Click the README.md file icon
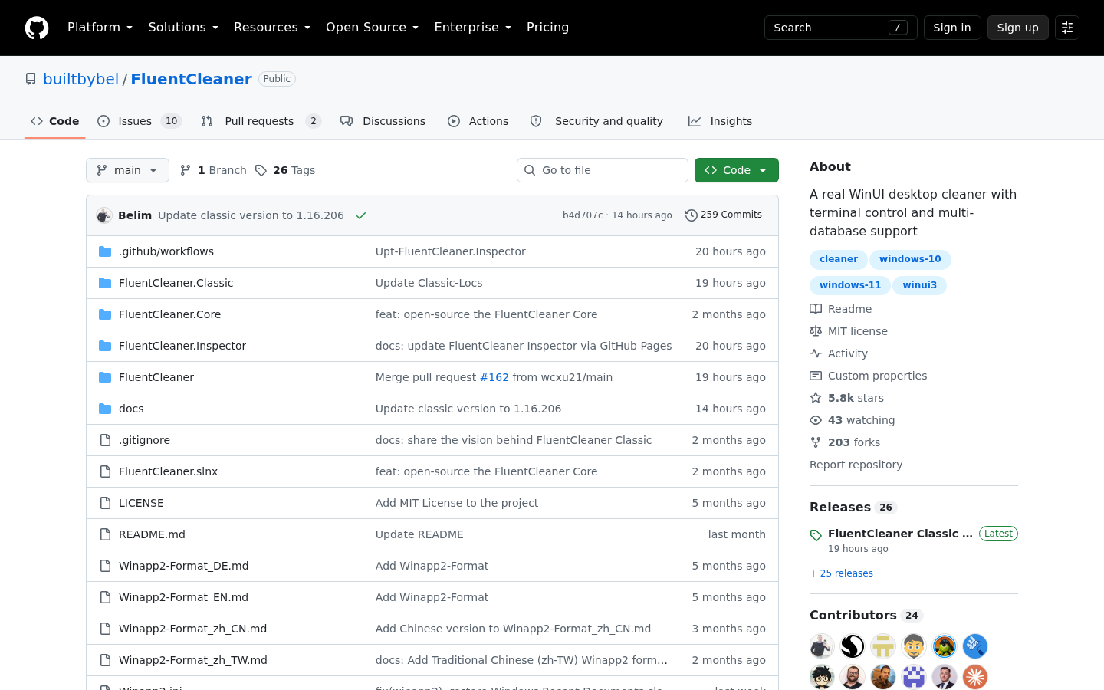Image resolution: width=1104 pixels, height=690 pixels. 105,534
